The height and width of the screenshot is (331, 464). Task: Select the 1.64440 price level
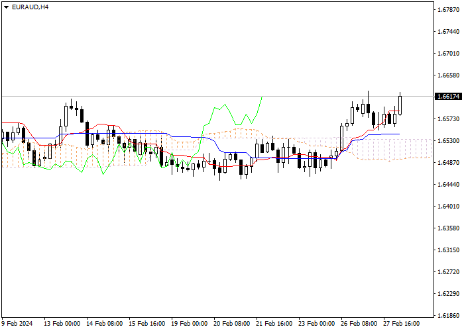pos(448,185)
